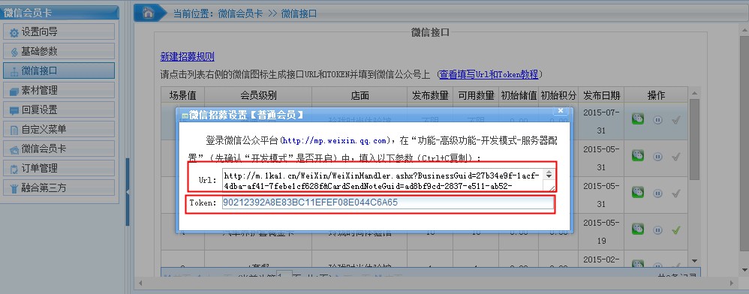Open 基础参数 in sidebar

pyautogui.click(x=59, y=51)
